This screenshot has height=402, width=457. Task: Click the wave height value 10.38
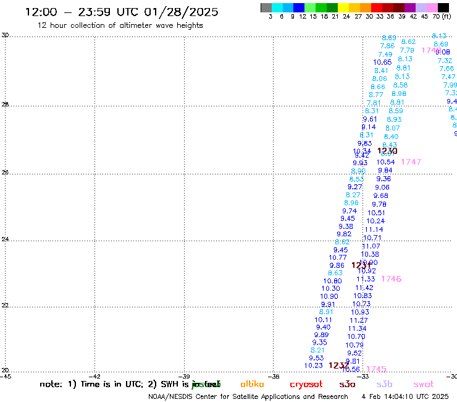pyautogui.click(x=370, y=254)
